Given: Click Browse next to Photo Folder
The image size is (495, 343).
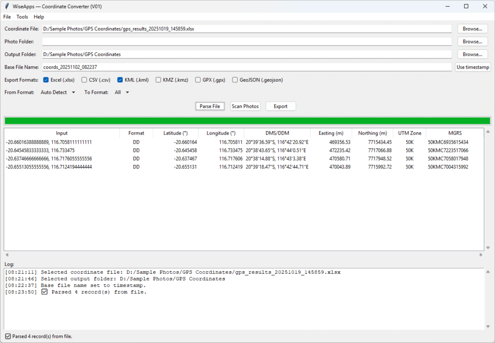Looking at the screenshot, I should [472, 41].
